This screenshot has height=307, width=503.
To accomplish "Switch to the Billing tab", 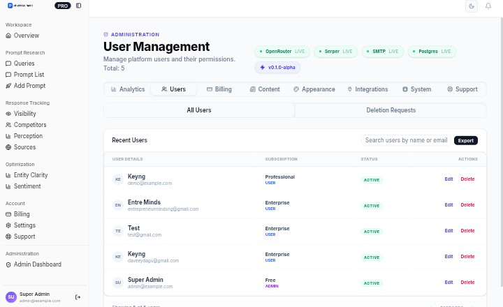I will coord(219,89).
